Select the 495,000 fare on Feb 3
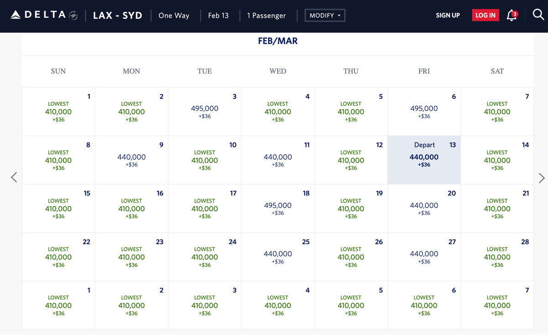This screenshot has width=548, height=335. (205, 111)
